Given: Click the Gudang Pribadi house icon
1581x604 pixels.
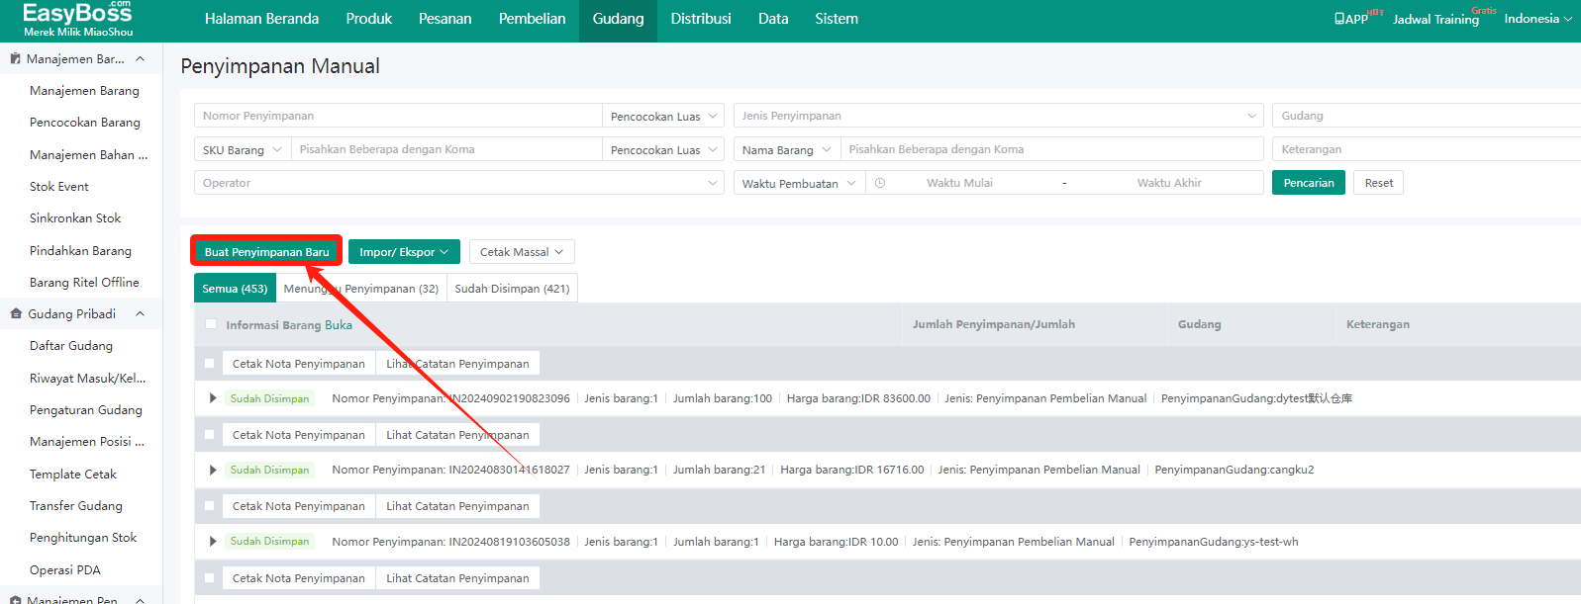Looking at the screenshot, I should click(16, 314).
